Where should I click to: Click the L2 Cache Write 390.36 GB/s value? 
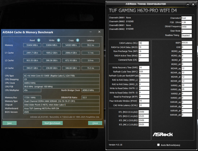(x=52, y=60)
